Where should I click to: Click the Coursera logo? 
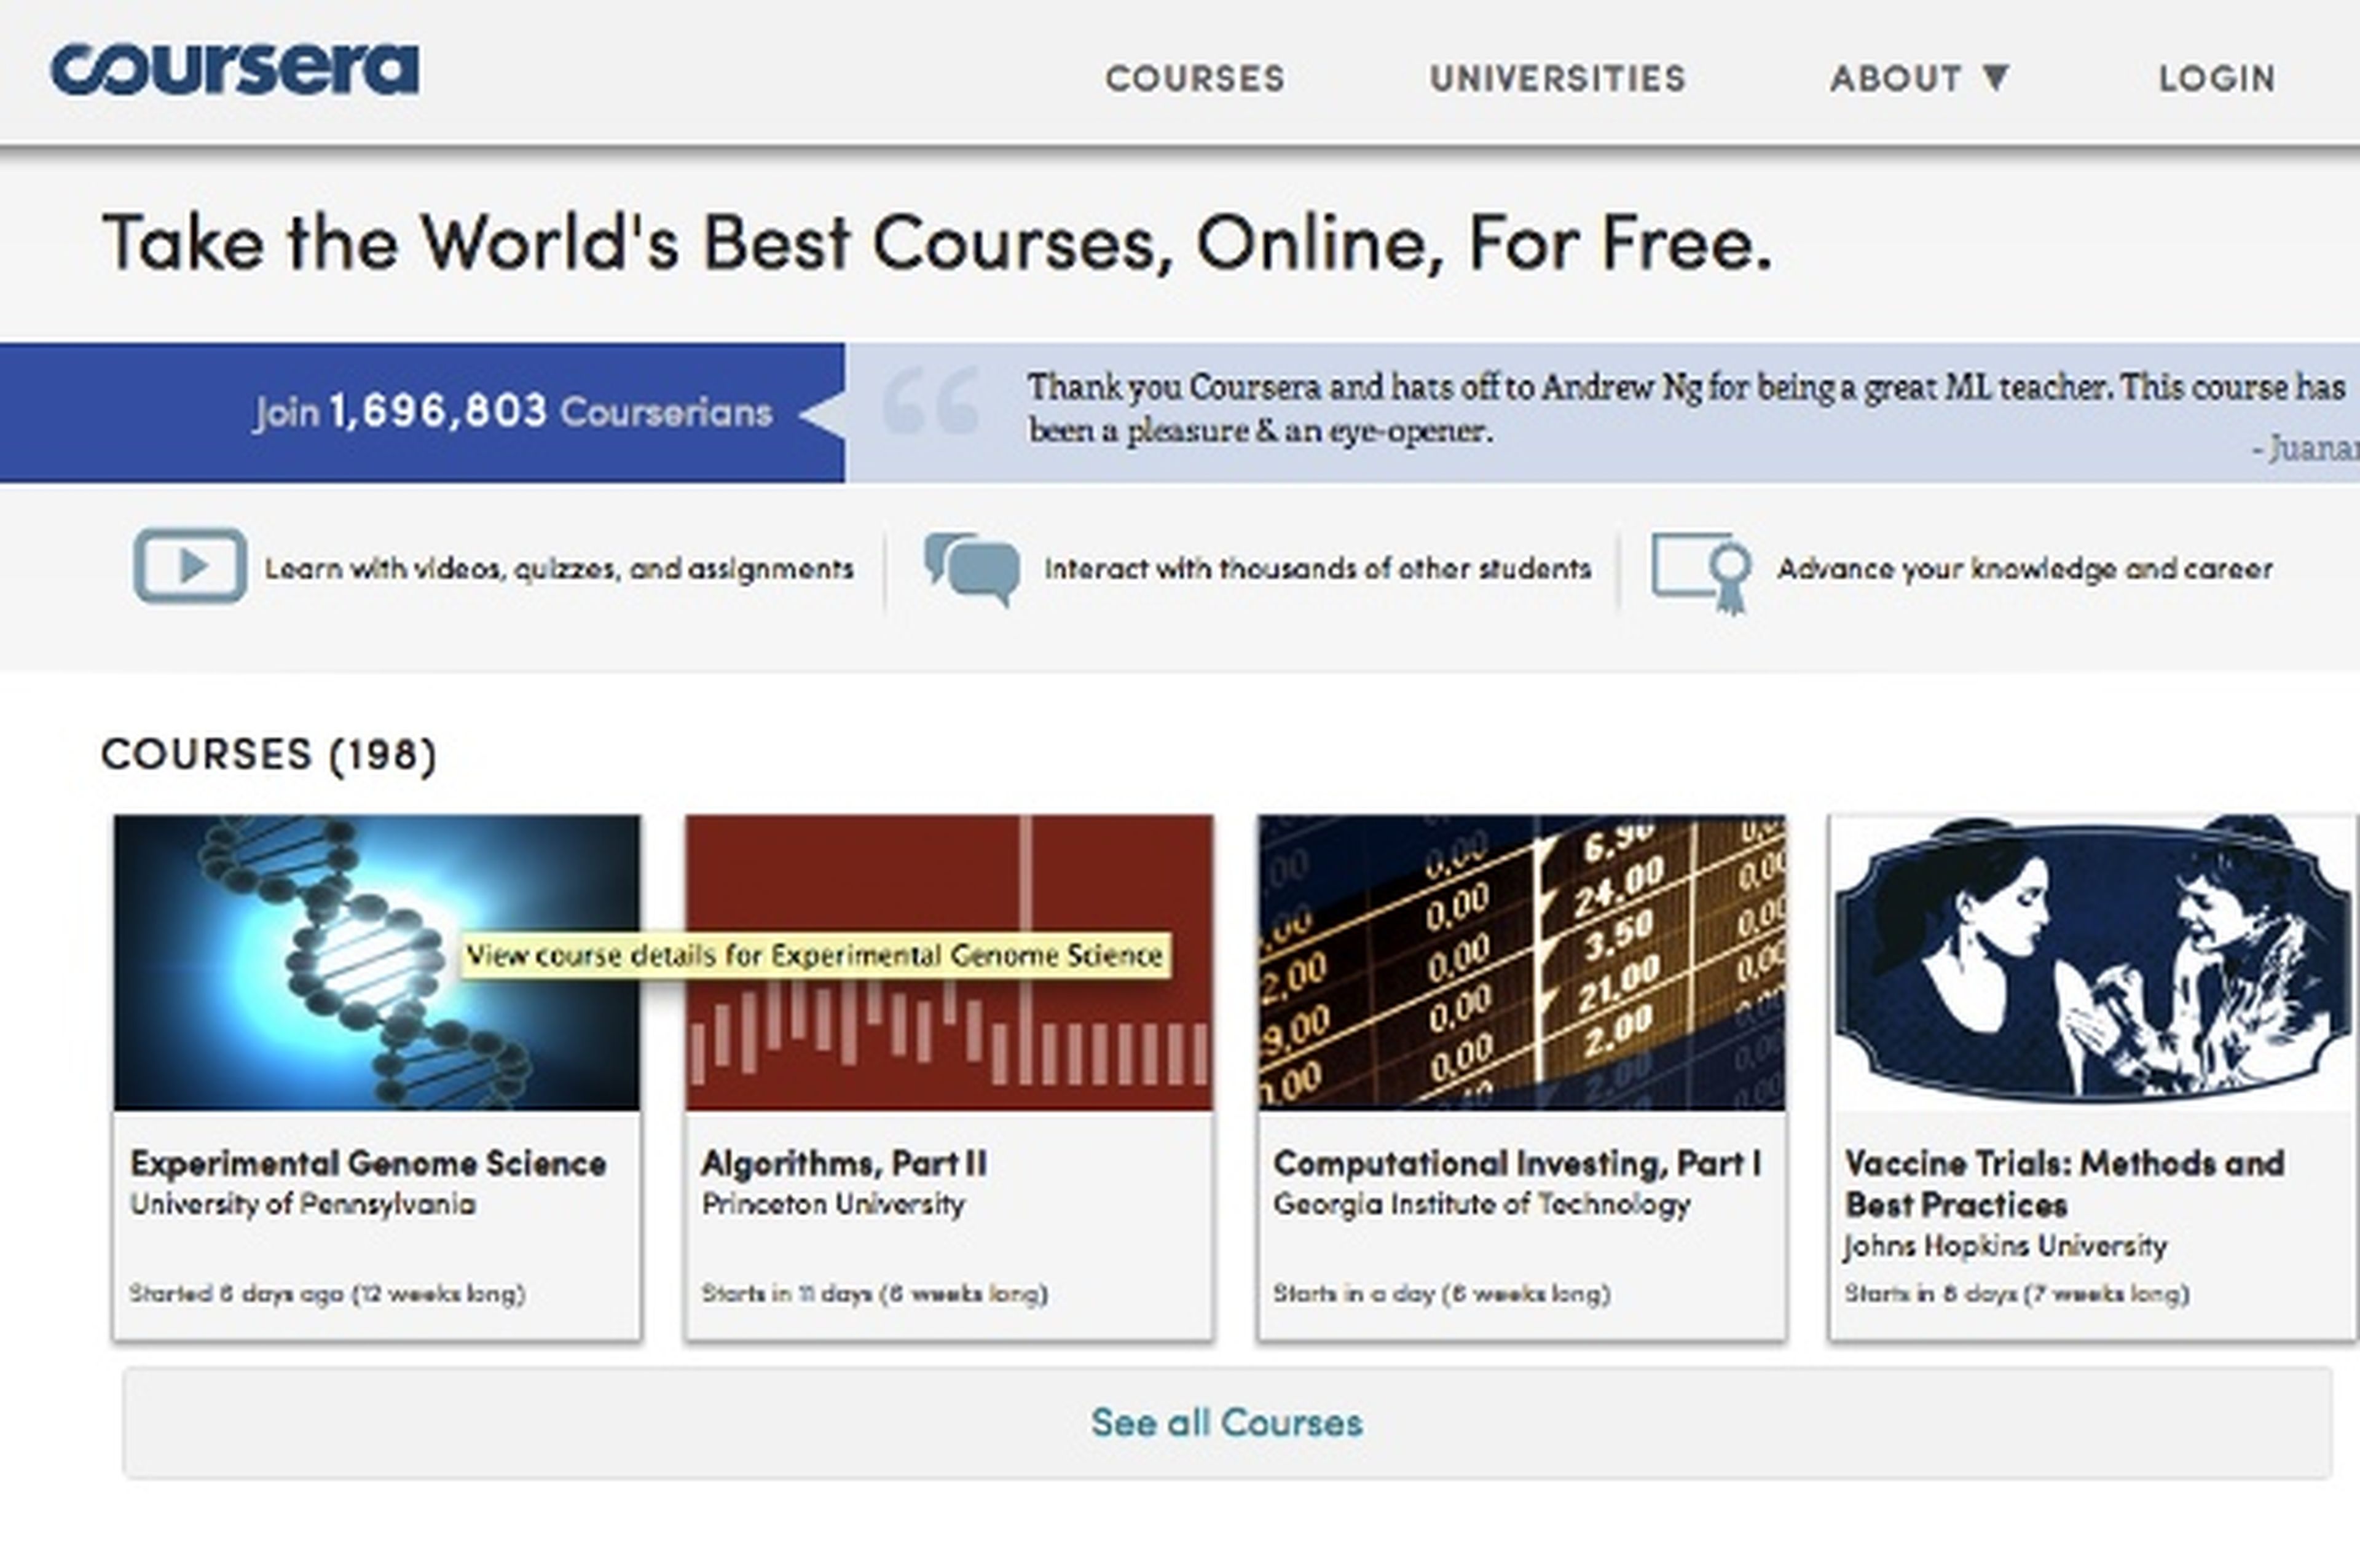tap(235, 69)
